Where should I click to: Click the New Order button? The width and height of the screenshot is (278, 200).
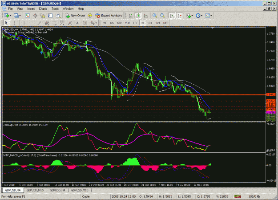coord(75,16)
